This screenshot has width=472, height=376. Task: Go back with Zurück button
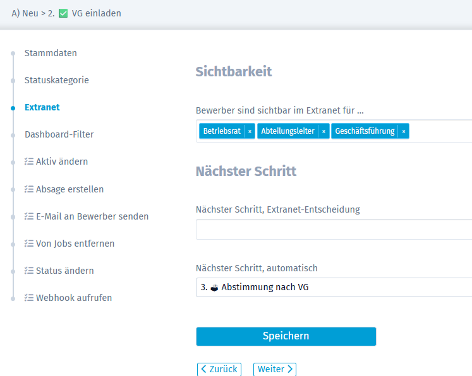tap(219, 369)
